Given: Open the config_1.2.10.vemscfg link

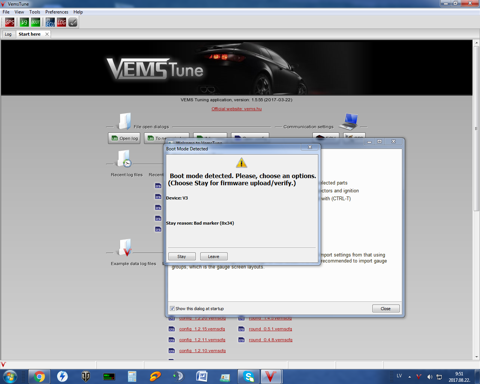Looking at the screenshot, I should click(x=202, y=351).
